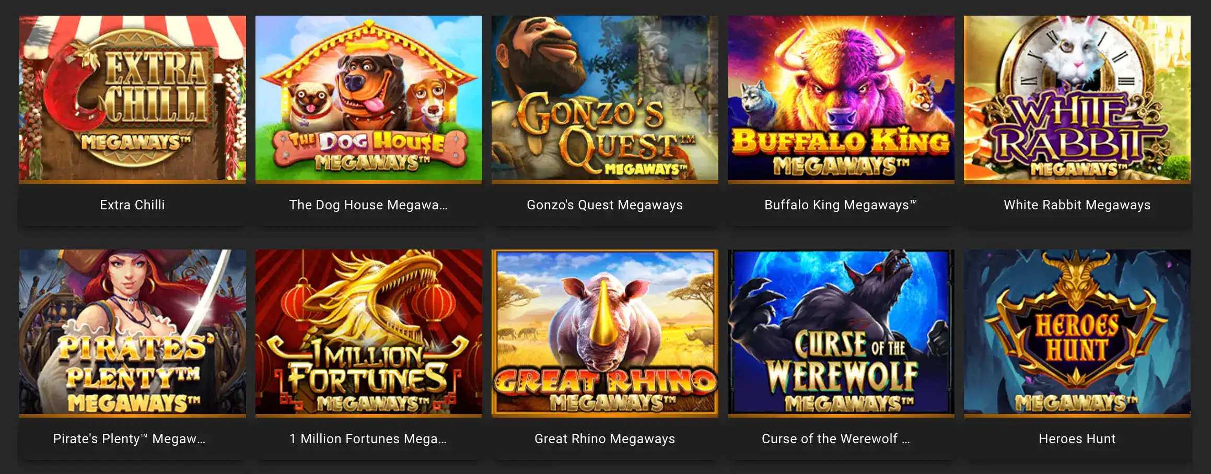Click the 'Extra Chilli' title label
This screenshot has height=474, width=1211.
tap(133, 205)
